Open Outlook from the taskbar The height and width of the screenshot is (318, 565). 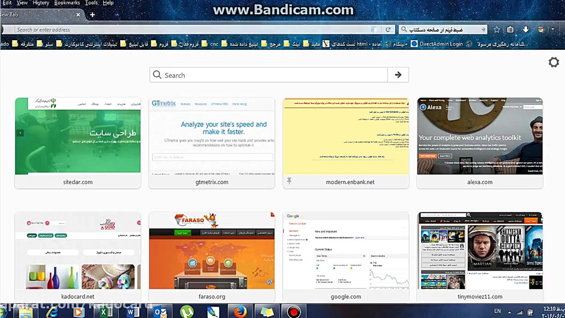point(160,312)
